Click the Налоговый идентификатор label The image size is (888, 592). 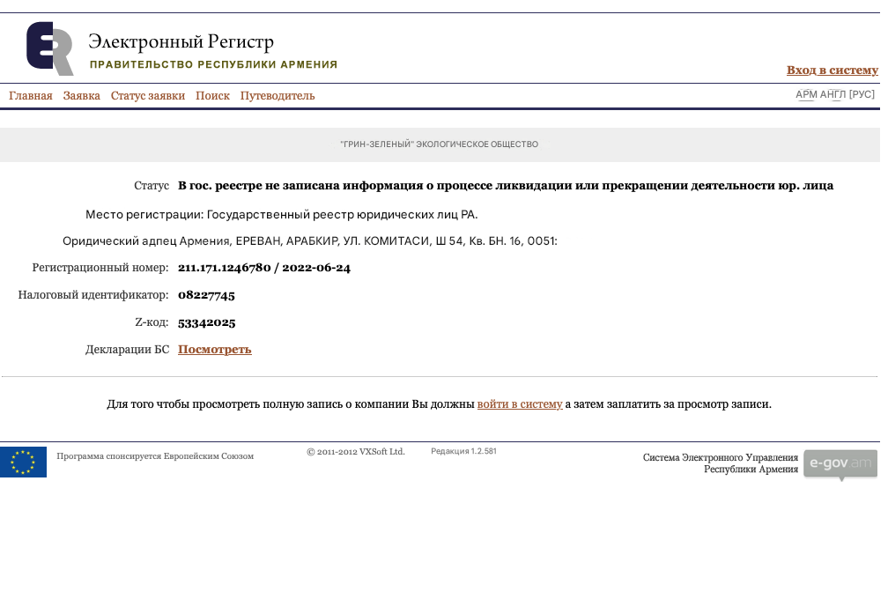(93, 295)
